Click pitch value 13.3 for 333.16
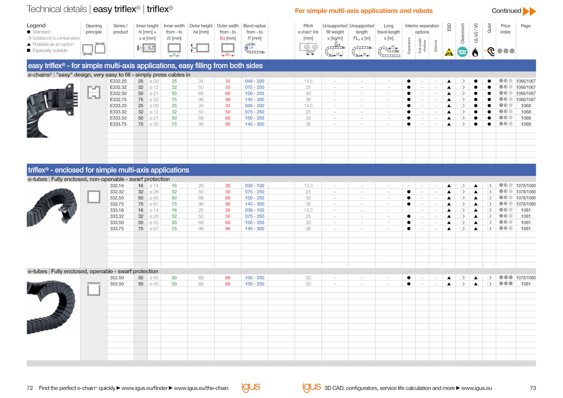The height and width of the screenshot is (398, 563). (308, 210)
